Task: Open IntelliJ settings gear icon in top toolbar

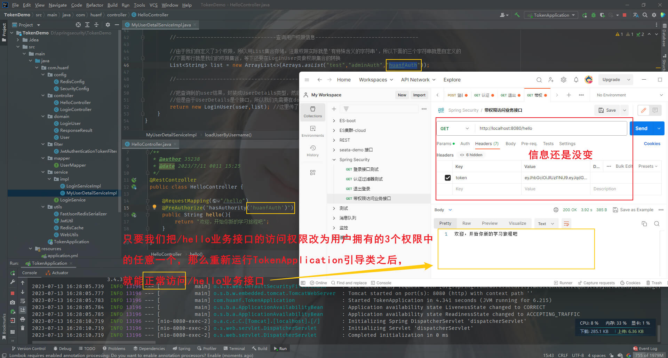Action: pos(654,15)
